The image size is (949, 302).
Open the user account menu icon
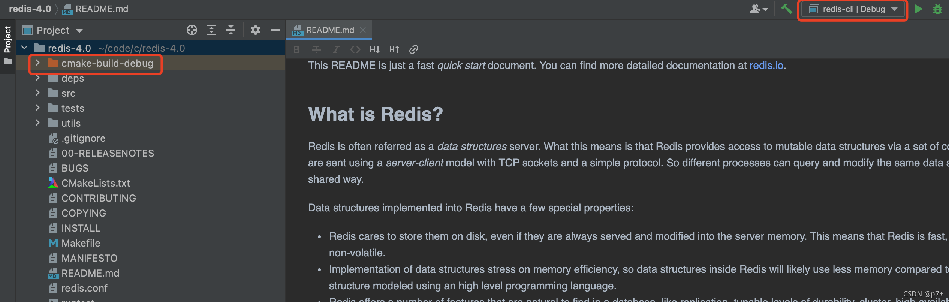[759, 9]
